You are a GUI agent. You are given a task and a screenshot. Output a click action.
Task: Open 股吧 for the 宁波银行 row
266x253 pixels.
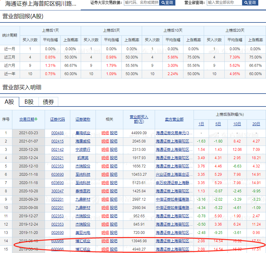click(114, 150)
